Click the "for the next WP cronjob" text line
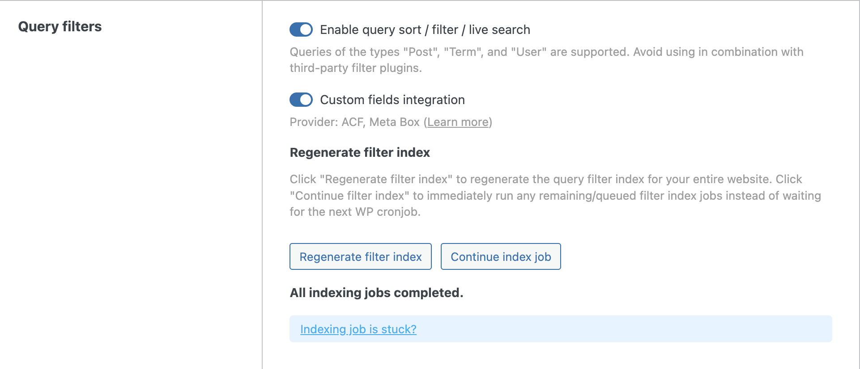Screen dimensions: 860x369 [354, 212]
